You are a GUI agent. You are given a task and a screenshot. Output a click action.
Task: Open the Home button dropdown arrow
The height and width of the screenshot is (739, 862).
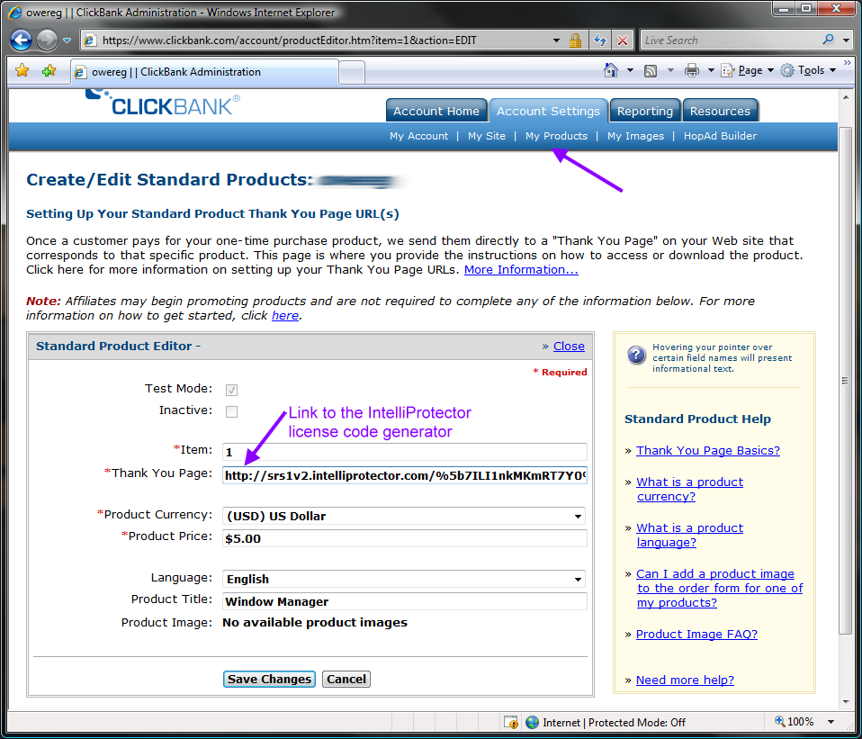point(630,70)
